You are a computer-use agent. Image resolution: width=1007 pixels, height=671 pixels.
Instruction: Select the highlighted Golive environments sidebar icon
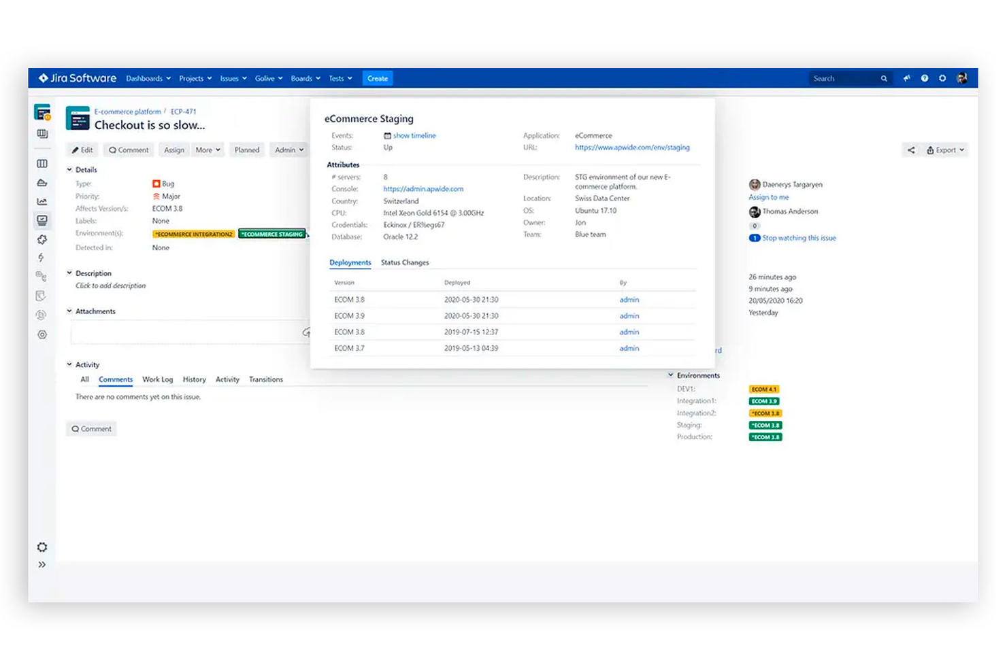(42, 220)
